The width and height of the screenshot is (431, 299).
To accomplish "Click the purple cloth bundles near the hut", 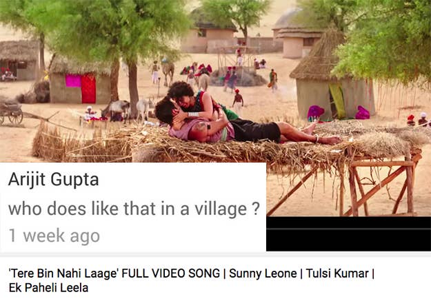I will [339, 113].
